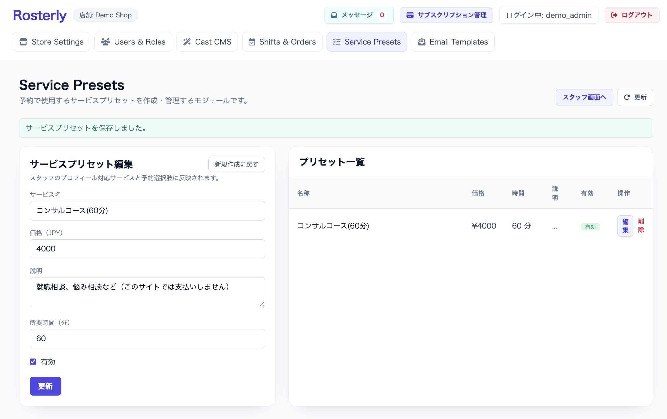Viewport: 667px width, 419px height.
Task: Select the Store Settings storefront icon
Action: [x=24, y=42]
